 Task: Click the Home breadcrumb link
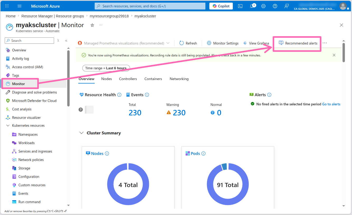(11, 16)
